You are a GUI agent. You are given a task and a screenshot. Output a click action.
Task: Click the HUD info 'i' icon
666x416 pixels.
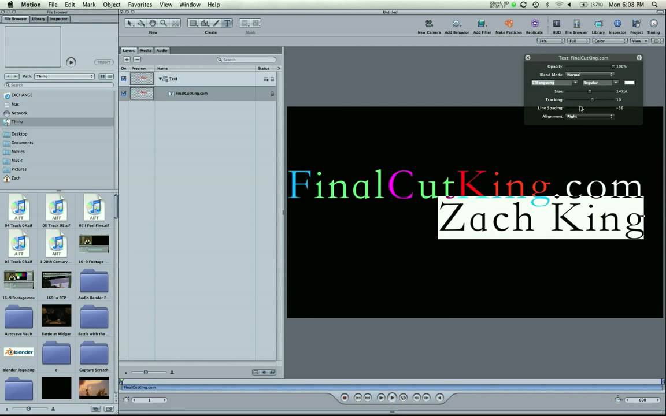[x=639, y=57]
